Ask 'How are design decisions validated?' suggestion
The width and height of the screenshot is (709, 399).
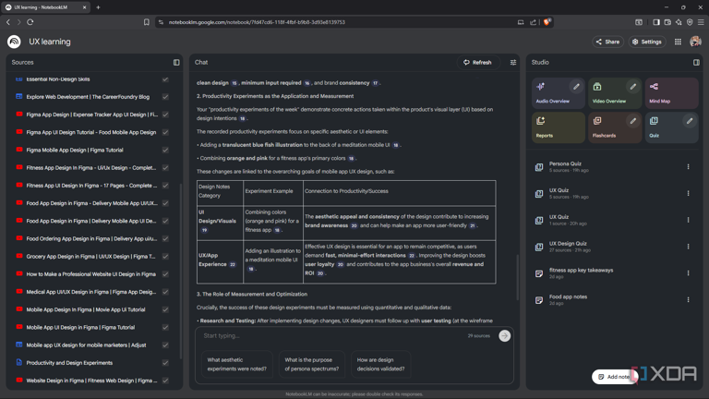click(380, 364)
